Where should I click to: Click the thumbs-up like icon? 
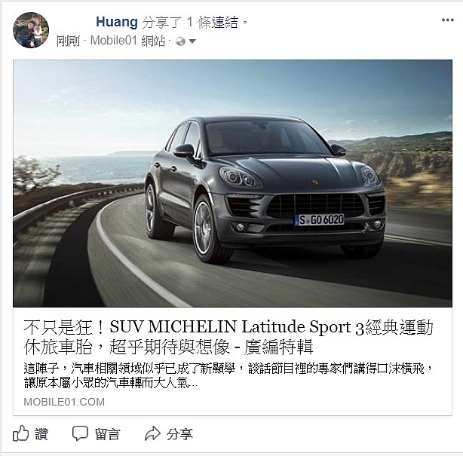coord(20,433)
